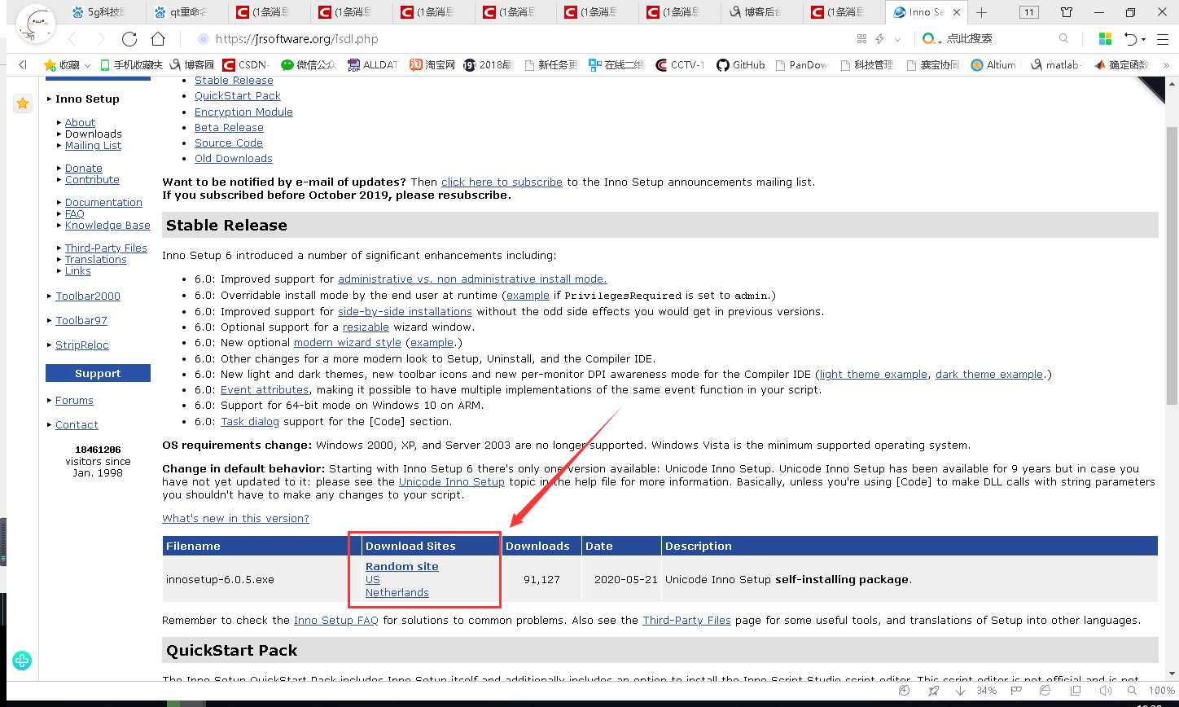Click the browser back arrow

pos(72,39)
